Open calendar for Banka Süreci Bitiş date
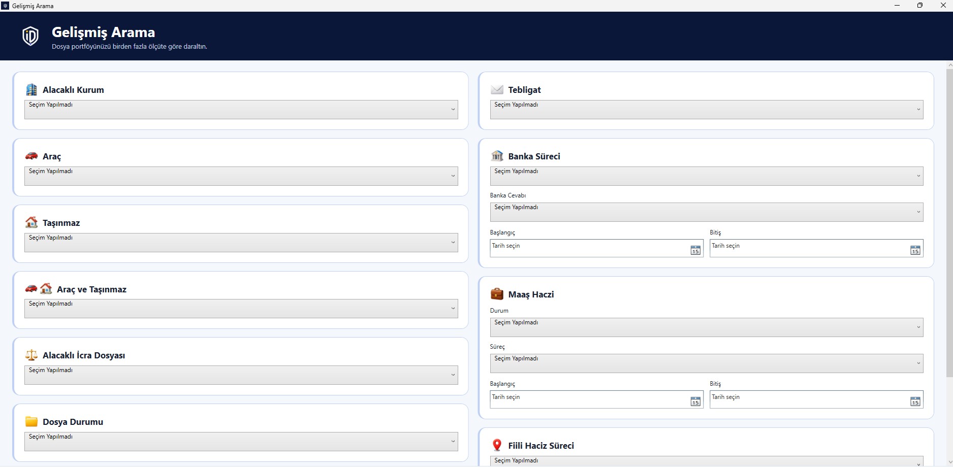This screenshot has width=953, height=467. [915, 250]
